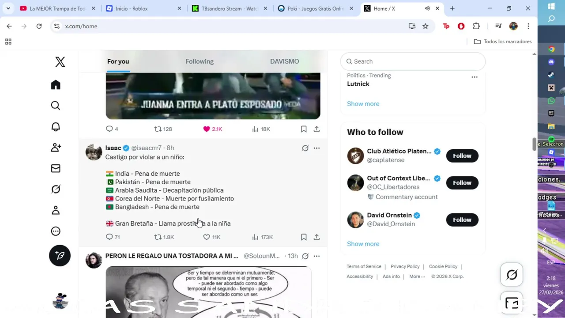This screenshot has height=318, width=565.
Task: Open Notifications bell in sidebar
Action: click(x=56, y=127)
